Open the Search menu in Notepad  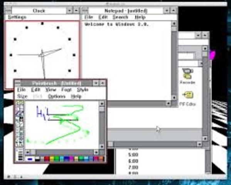click(x=120, y=17)
